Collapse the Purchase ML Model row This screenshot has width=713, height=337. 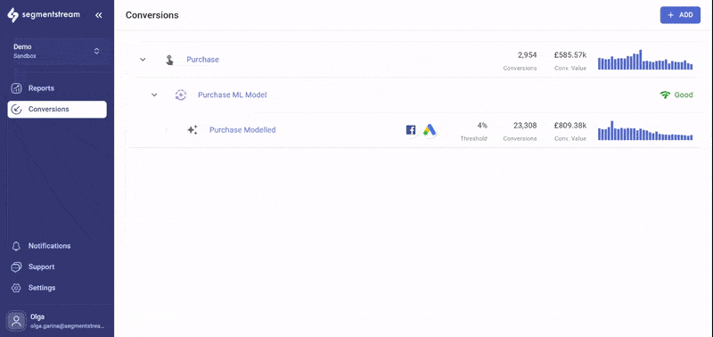coord(154,95)
